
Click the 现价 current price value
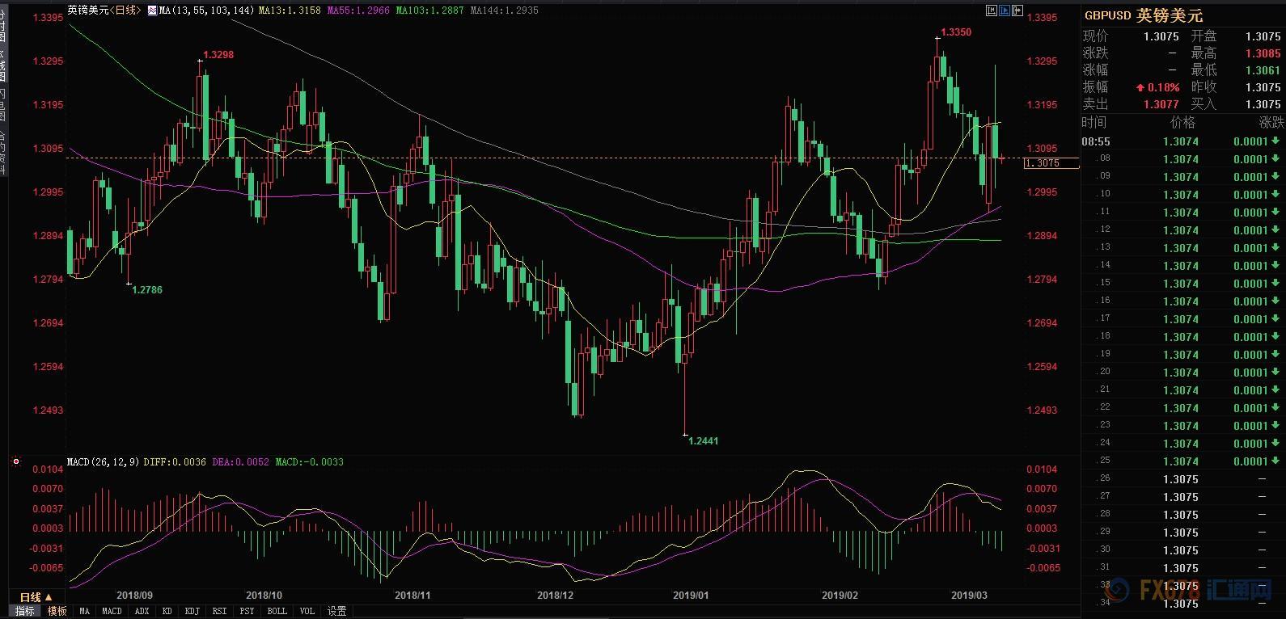tap(1161, 36)
